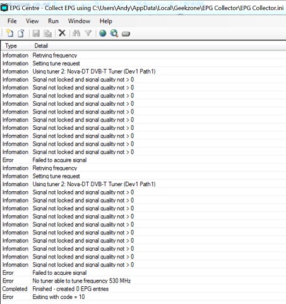Open the Run menu
This screenshot has height=304, width=286.
(53, 21)
